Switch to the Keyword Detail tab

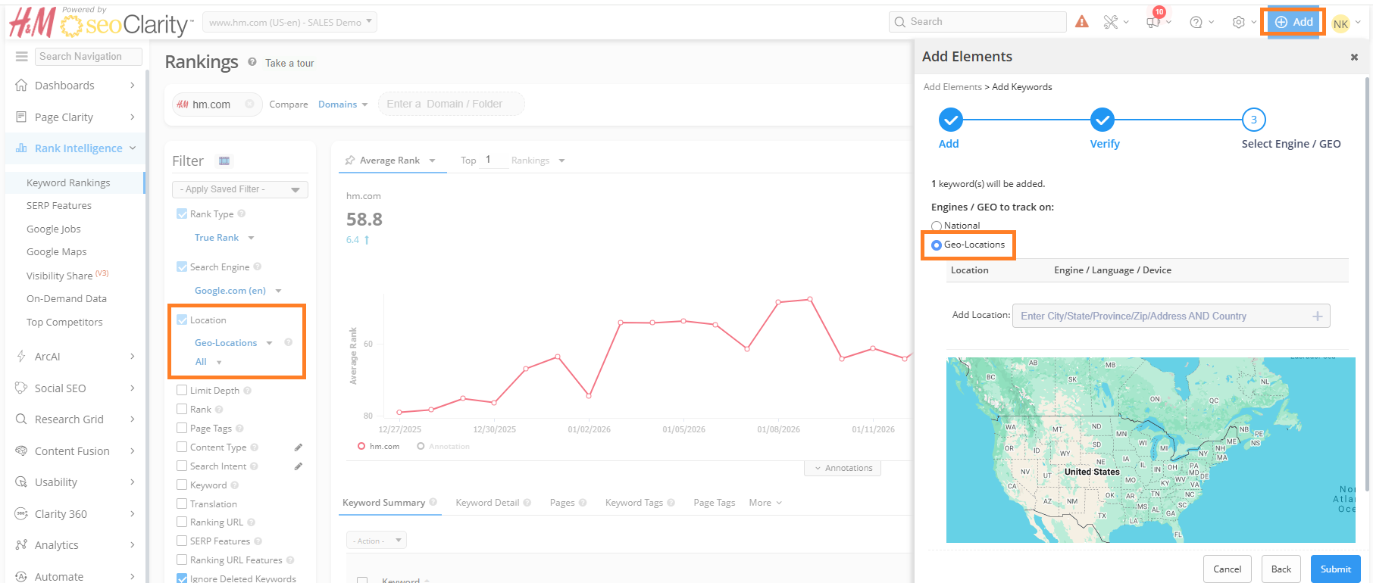[487, 503]
